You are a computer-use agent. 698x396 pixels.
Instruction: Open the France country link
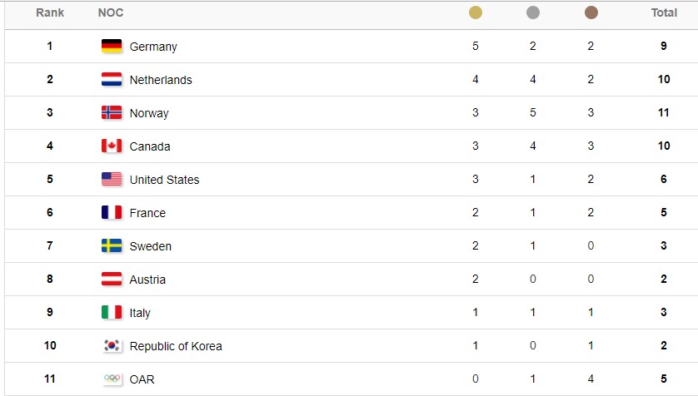(147, 213)
